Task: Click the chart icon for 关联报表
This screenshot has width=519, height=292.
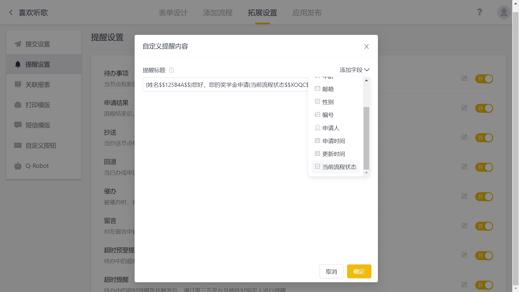Action: click(18, 85)
